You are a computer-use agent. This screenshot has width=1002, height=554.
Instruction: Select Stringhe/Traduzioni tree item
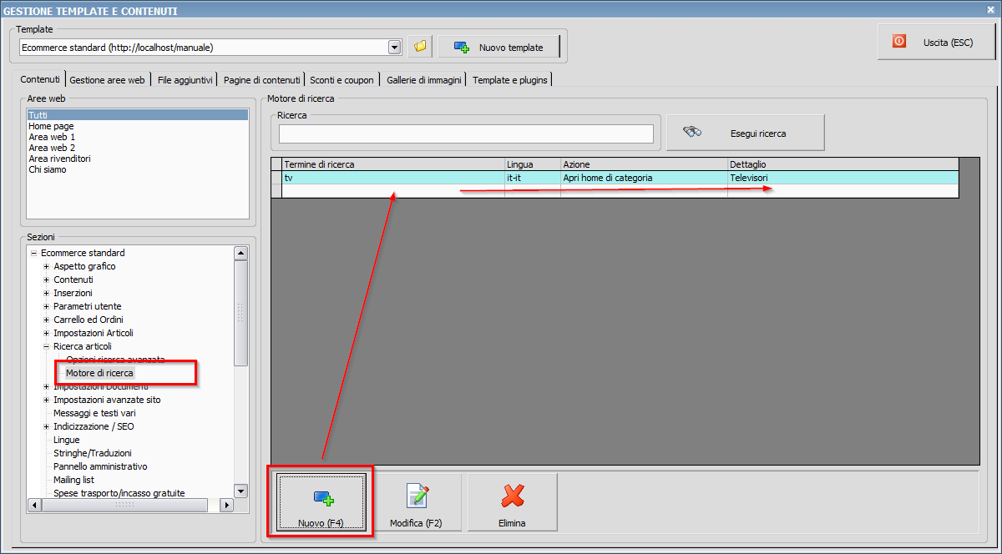[93, 453]
